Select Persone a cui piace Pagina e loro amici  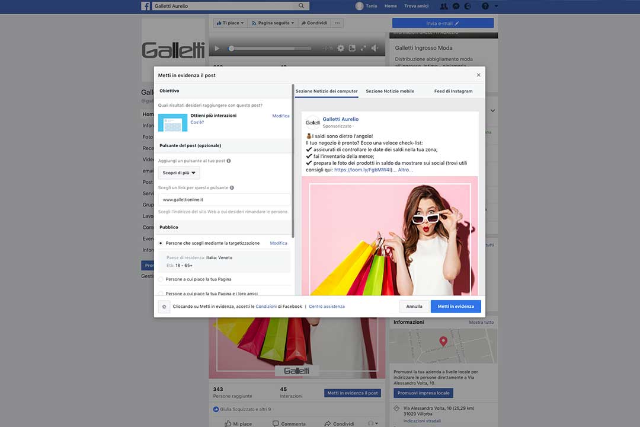[x=161, y=294]
